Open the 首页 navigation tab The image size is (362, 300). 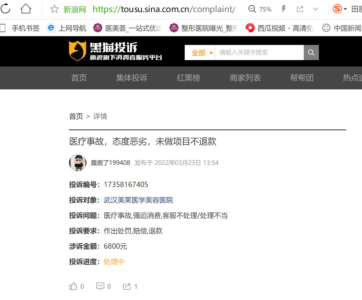(79, 78)
